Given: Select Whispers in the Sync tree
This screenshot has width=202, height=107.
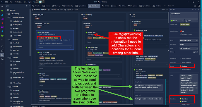Looking at the screenshot, I should click(x=16, y=28).
